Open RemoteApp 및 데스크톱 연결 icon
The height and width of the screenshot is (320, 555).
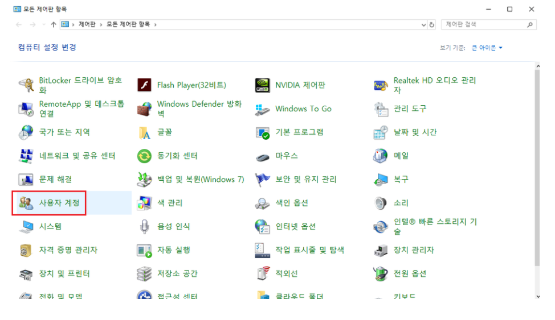(x=26, y=109)
